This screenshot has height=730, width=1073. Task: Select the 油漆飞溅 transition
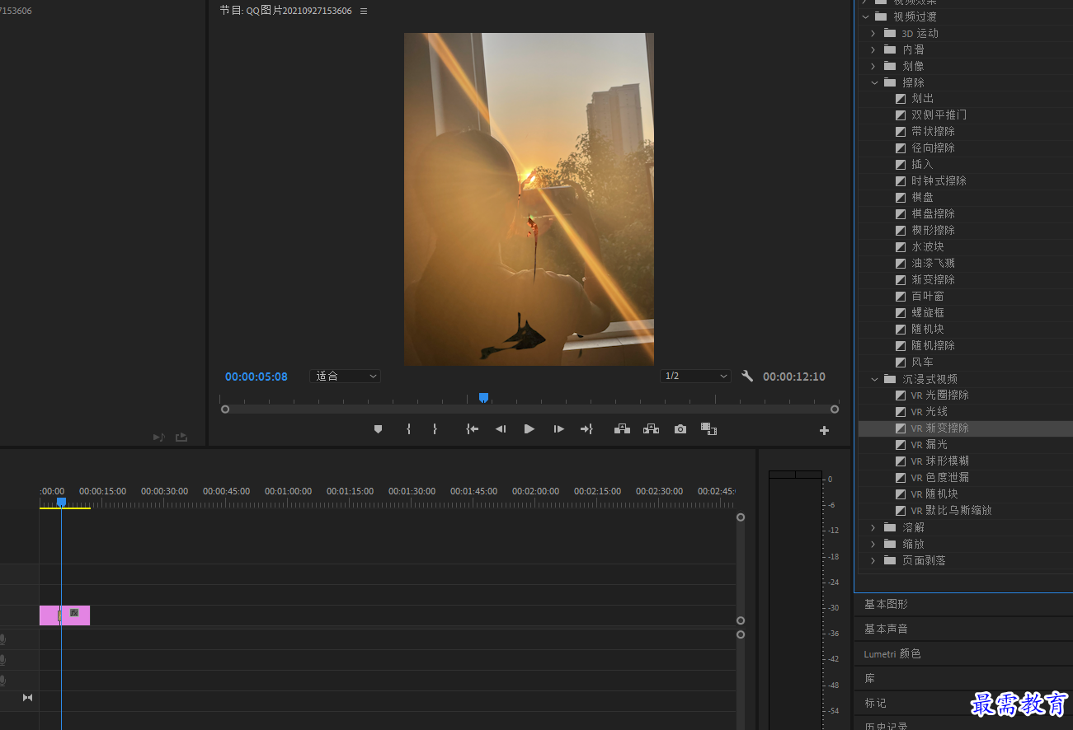(x=933, y=263)
